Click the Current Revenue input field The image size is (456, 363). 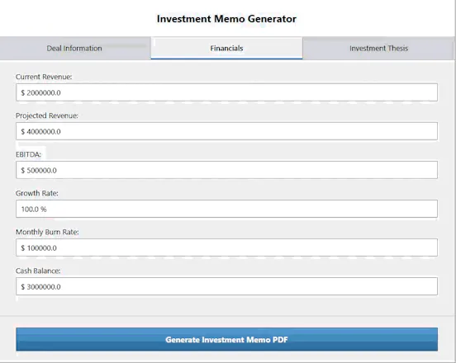pyautogui.click(x=226, y=92)
